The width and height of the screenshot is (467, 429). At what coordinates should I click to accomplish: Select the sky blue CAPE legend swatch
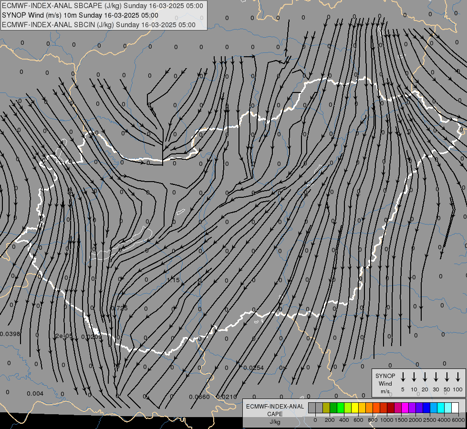434,408
